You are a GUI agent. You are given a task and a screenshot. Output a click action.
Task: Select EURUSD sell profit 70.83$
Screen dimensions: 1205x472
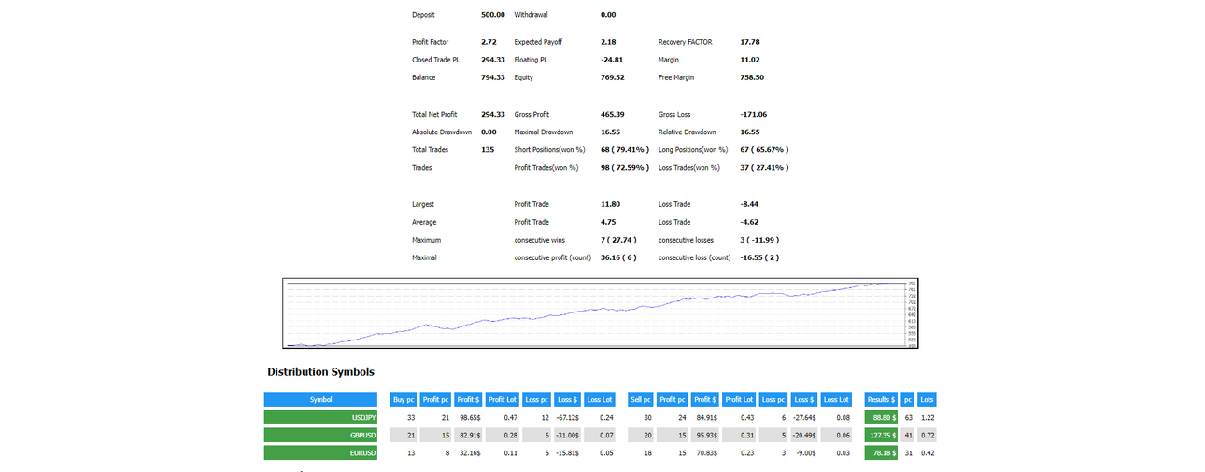click(707, 452)
